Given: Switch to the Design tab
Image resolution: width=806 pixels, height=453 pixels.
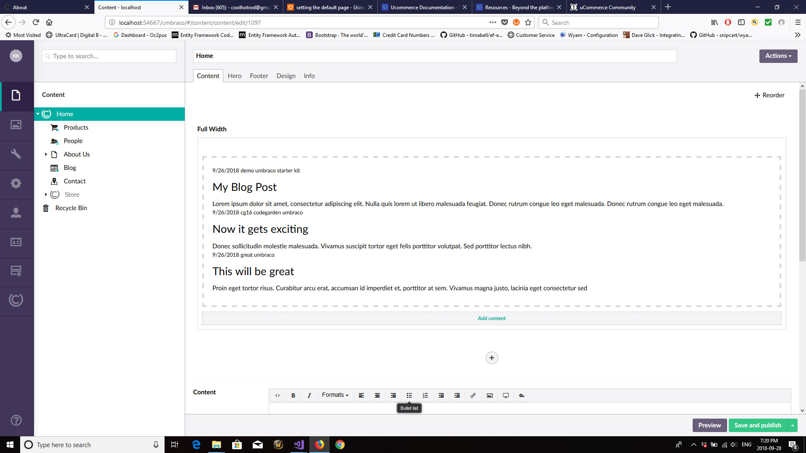Looking at the screenshot, I should 286,76.
